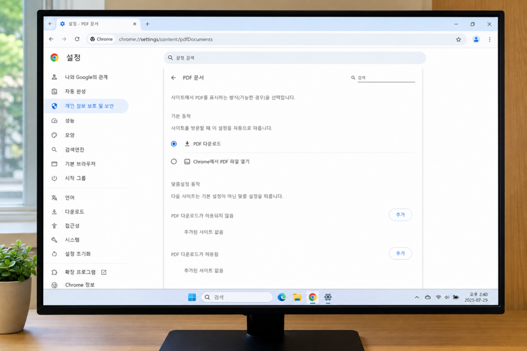This screenshot has height=351, width=527.
Task: Bookmark this page with the star icon
Action: click(459, 39)
